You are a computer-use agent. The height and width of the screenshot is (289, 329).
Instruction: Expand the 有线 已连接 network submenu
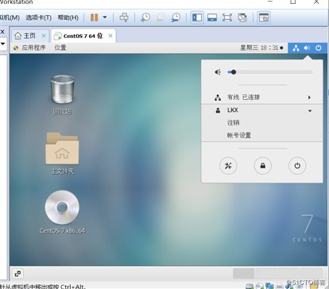point(262,98)
